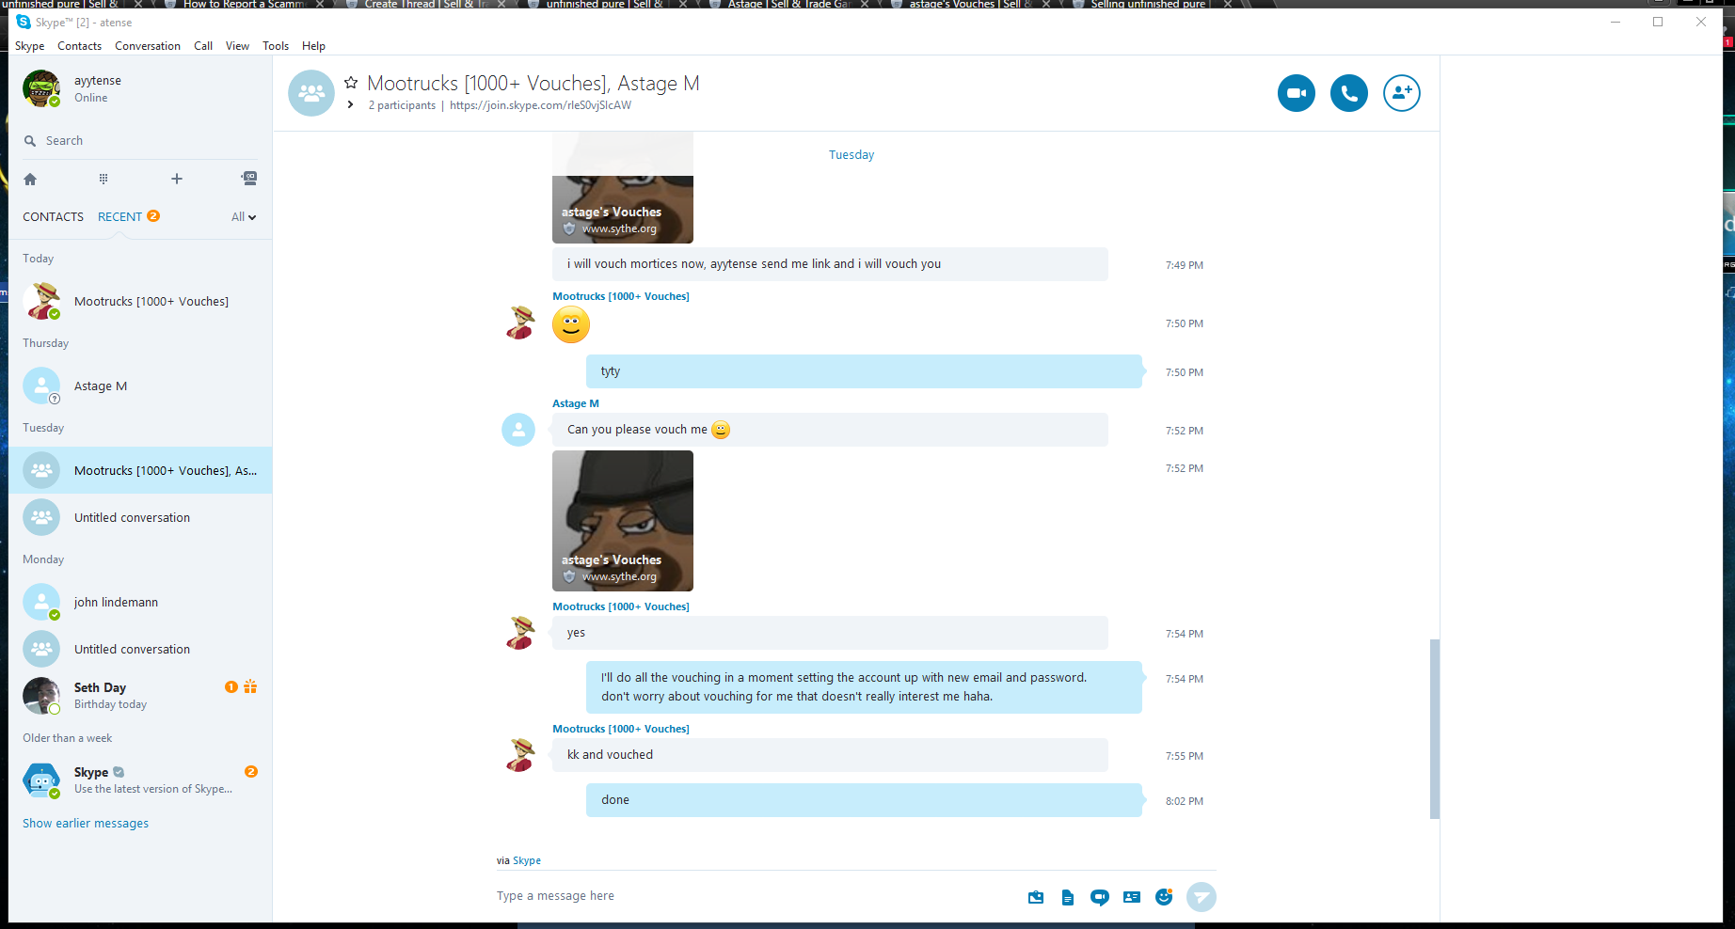Open the astage's Vouches preview near the Tuesday header
1735x929 pixels.
tap(623, 188)
